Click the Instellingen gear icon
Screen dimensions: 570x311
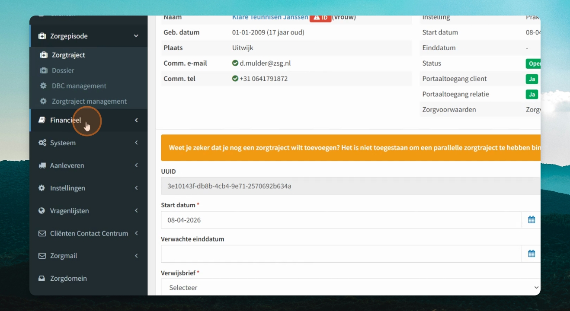(x=42, y=188)
